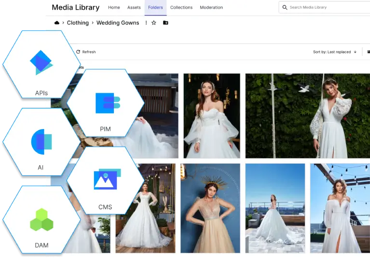The image size is (370, 259).
Task: Click the Home tab
Action: (114, 8)
